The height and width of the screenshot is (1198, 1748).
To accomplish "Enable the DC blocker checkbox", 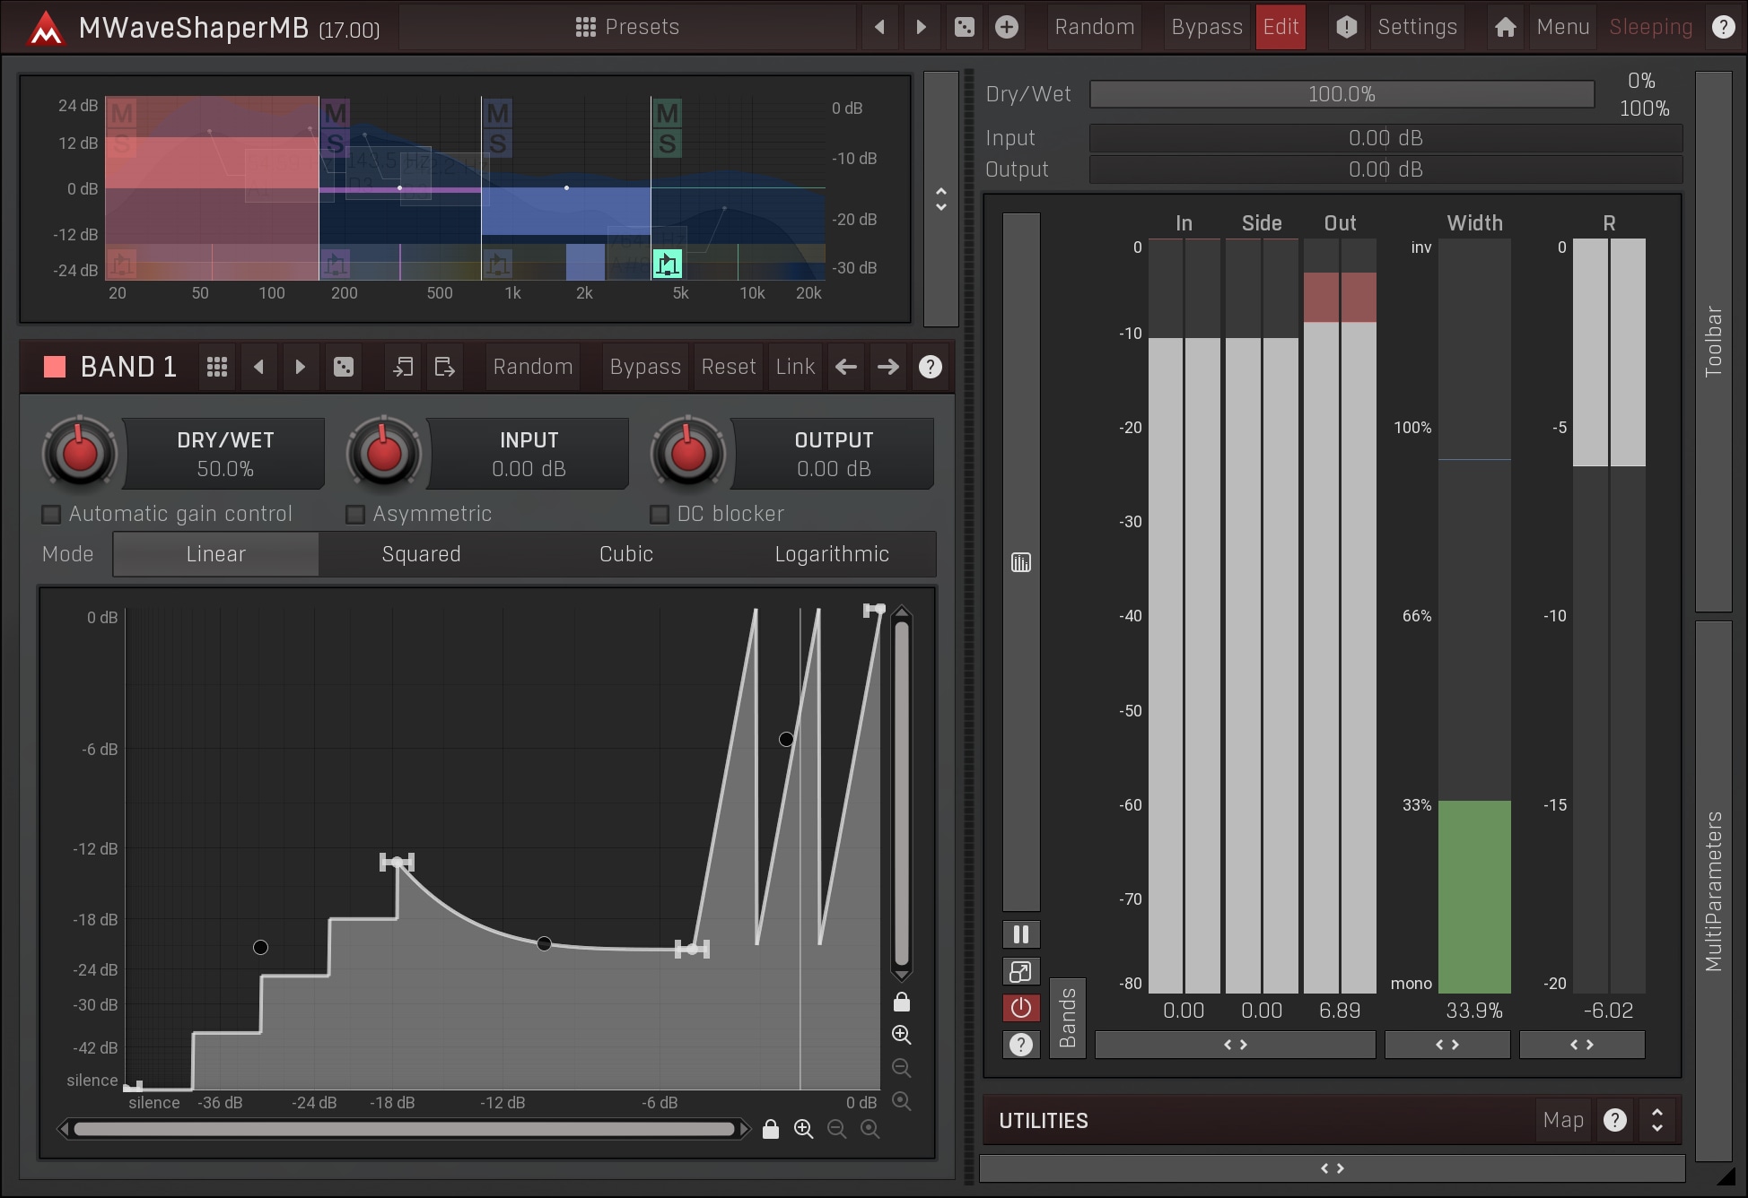I will pyautogui.click(x=660, y=514).
